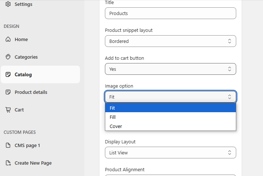
Task: Open the Display Layout dropdown
Action: 171,153
